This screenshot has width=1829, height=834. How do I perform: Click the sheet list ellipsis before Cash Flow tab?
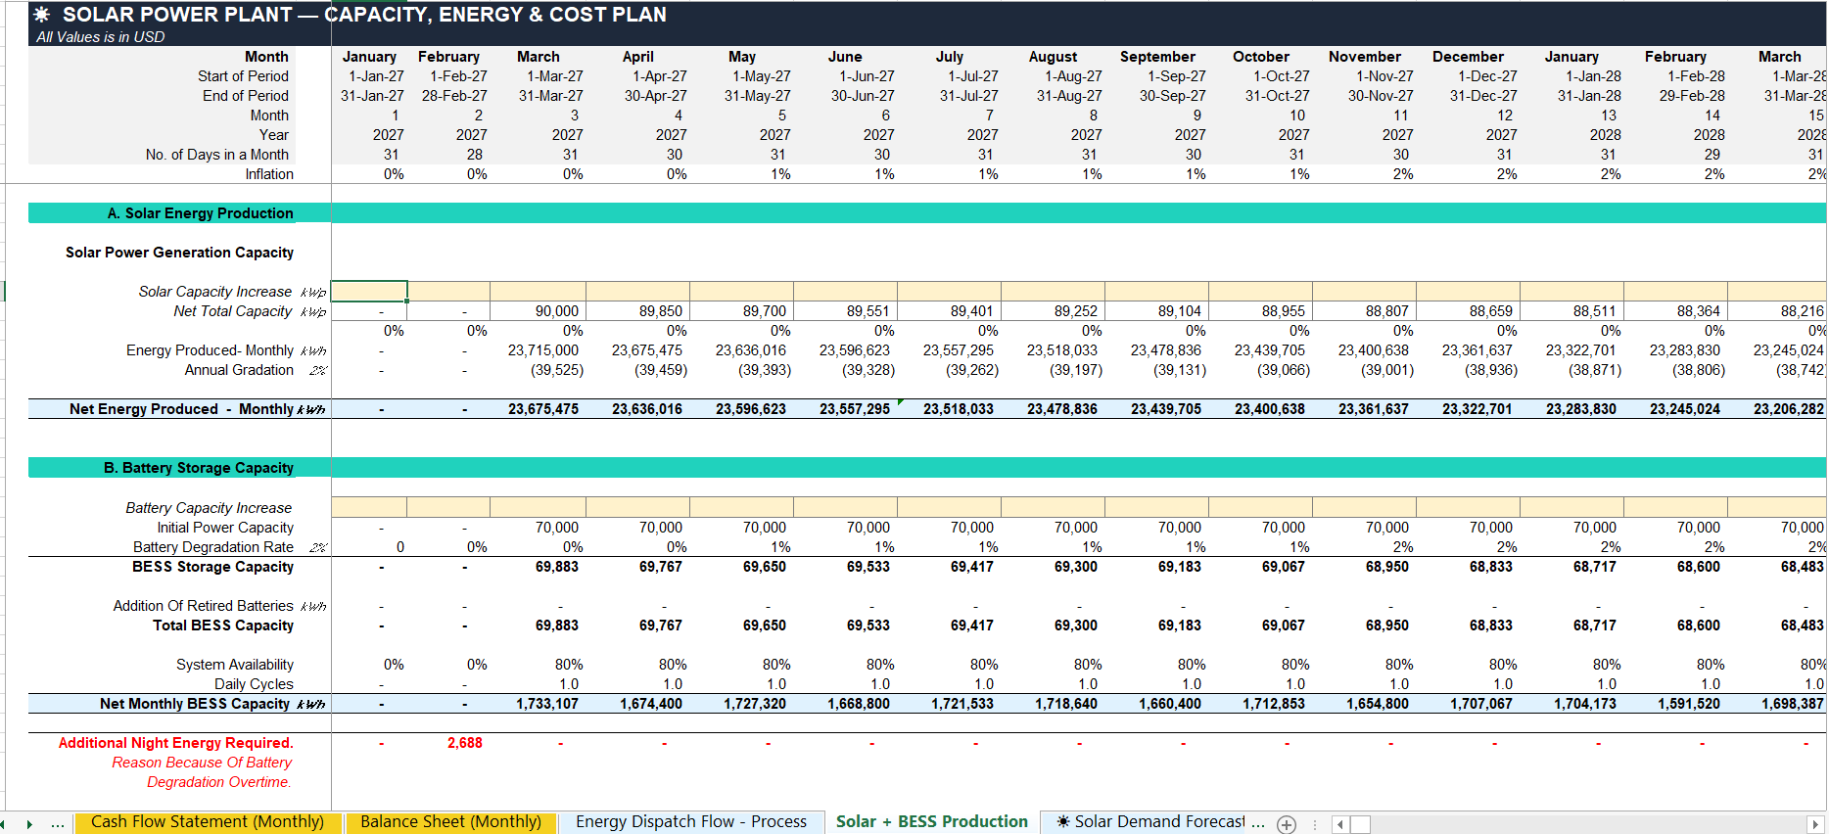click(58, 823)
